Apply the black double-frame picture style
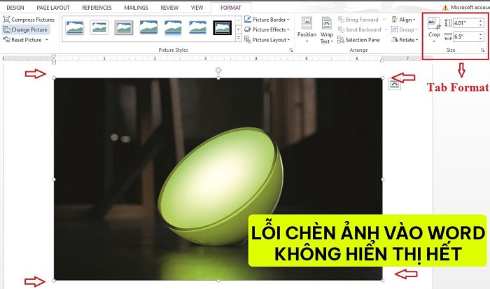 222,27
